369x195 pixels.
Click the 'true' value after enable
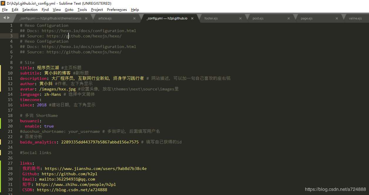pos(49,126)
